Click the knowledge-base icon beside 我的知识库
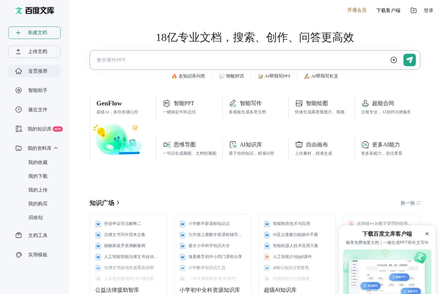This screenshot has height=294, width=441. 19,129
